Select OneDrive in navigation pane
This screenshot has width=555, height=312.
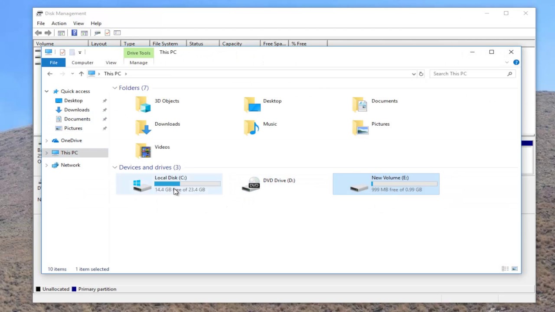click(71, 140)
